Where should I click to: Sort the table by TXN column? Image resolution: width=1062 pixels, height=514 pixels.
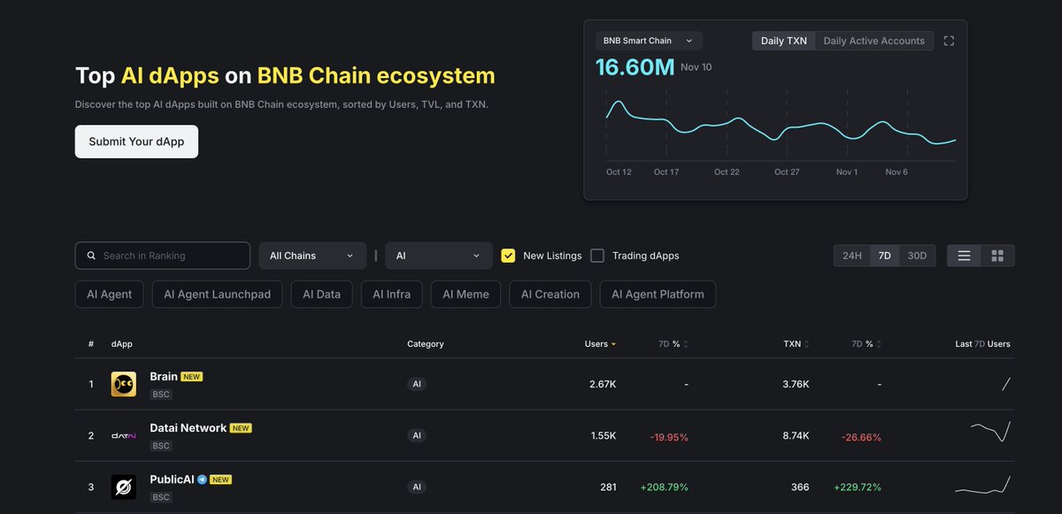pyautogui.click(x=792, y=343)
